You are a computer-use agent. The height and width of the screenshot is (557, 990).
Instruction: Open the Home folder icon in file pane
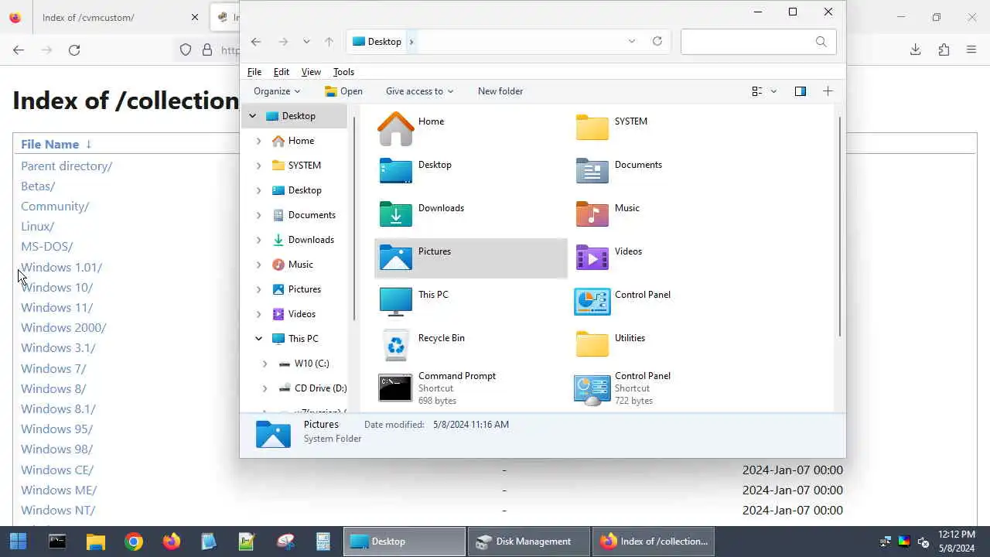coord(395,128)
